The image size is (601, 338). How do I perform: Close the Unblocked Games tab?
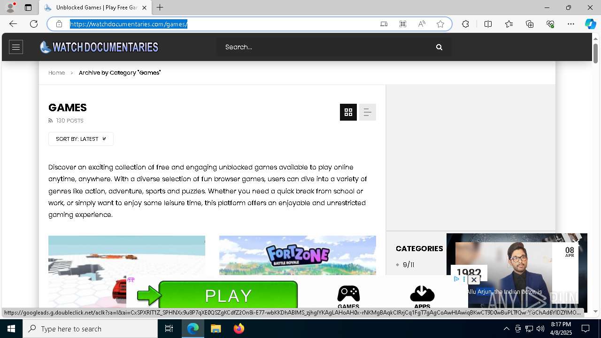point(144,8)
